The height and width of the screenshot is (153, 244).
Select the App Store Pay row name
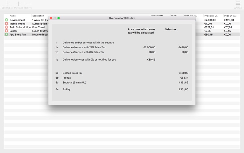(18, 35)
